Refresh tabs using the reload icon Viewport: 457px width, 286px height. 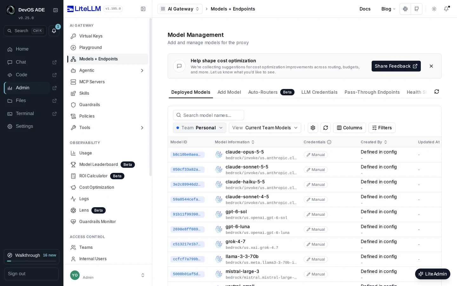[437, 92]
